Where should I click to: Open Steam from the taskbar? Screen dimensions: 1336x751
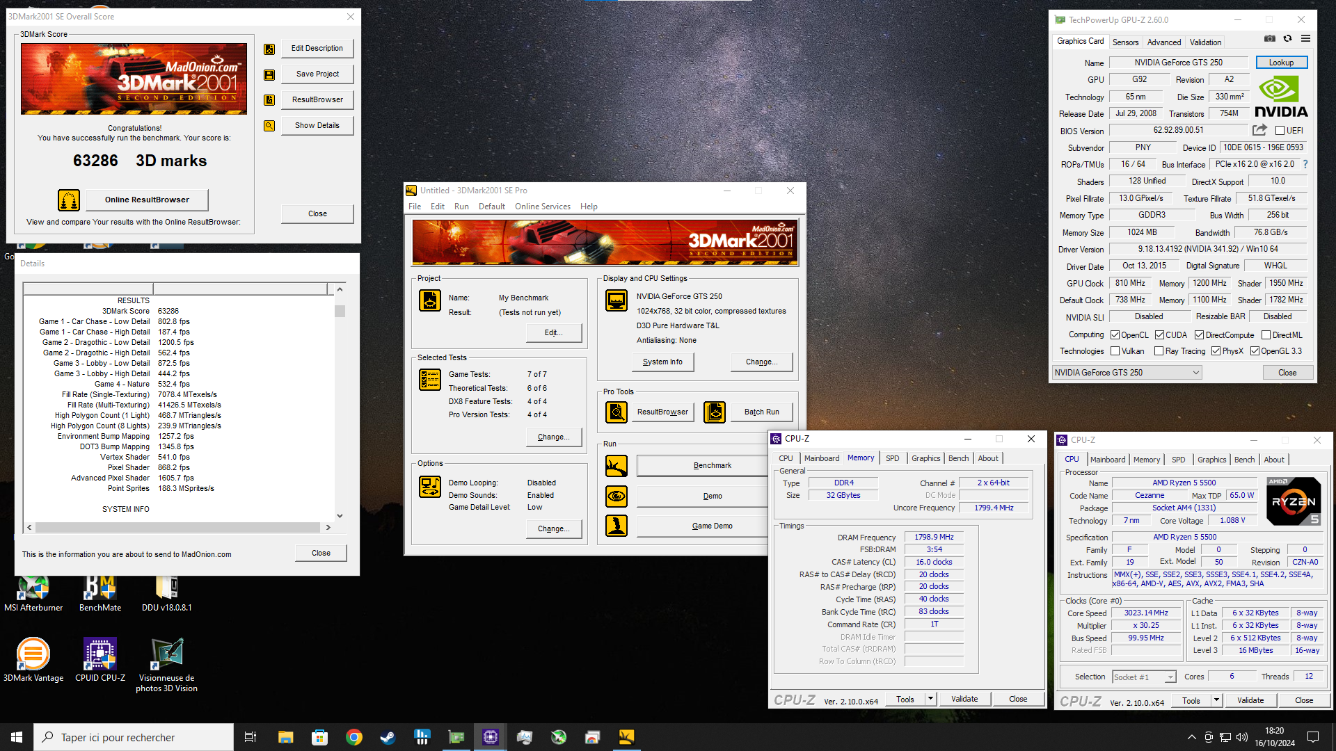pyautogui.click(x=388, y=737)
